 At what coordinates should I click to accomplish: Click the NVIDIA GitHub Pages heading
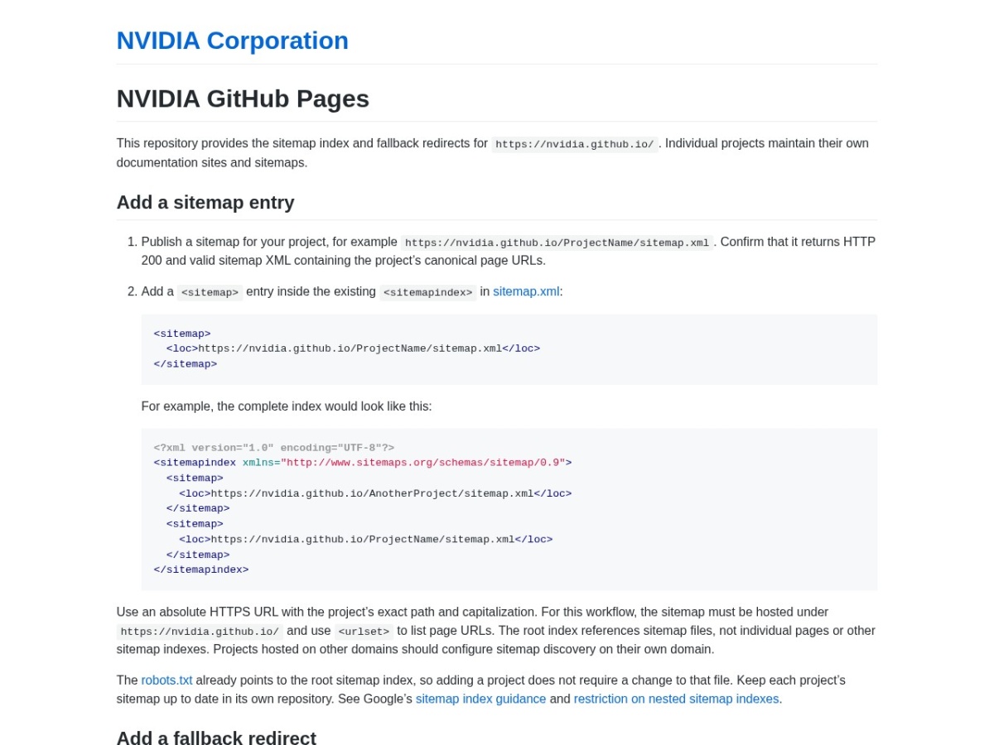[243, 99]
